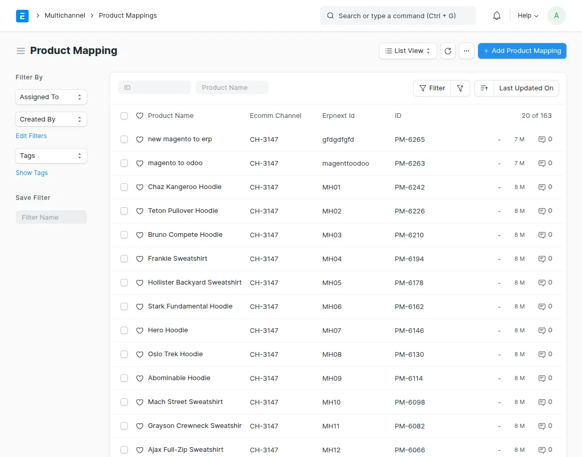This screenshot has height=457, width=582.
Task: Click the ERPNext home logo icon
Action: coord(22,16)
